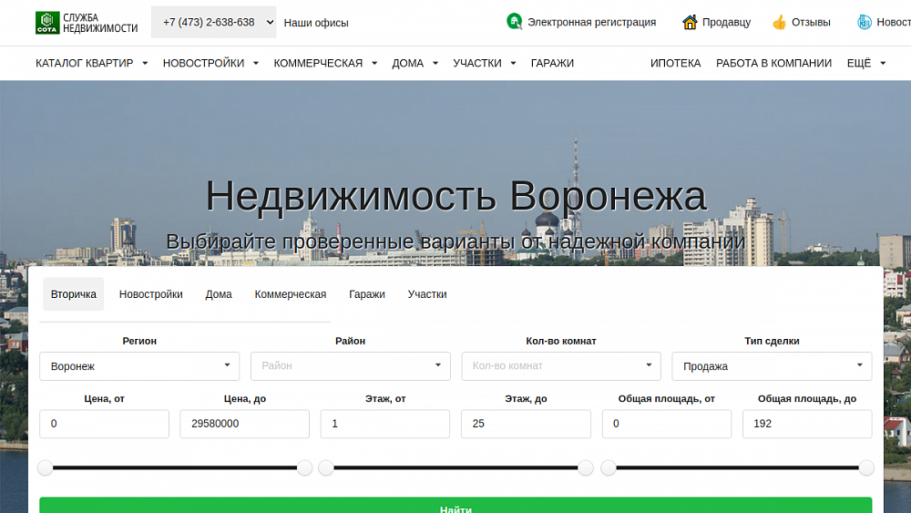Open the Тип сделки dropdown
The width and height of the screenshot is (911, 513).
click(772, 366)
